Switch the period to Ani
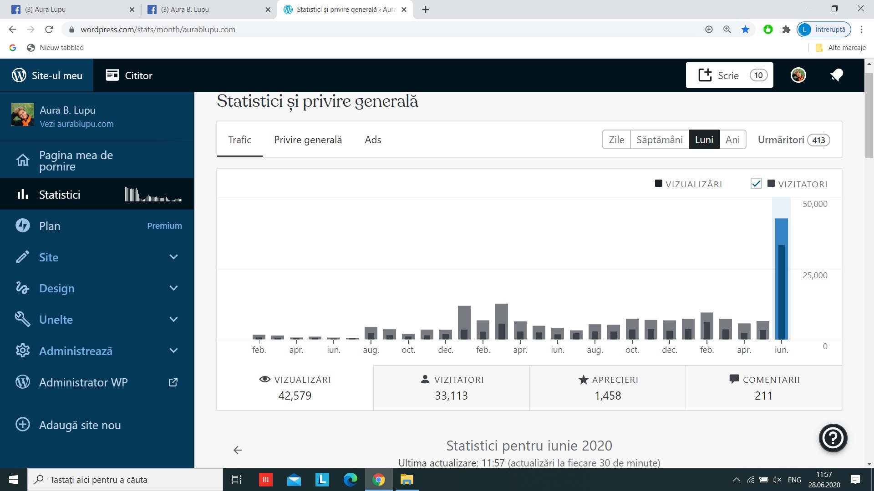 tap(732, 140)
